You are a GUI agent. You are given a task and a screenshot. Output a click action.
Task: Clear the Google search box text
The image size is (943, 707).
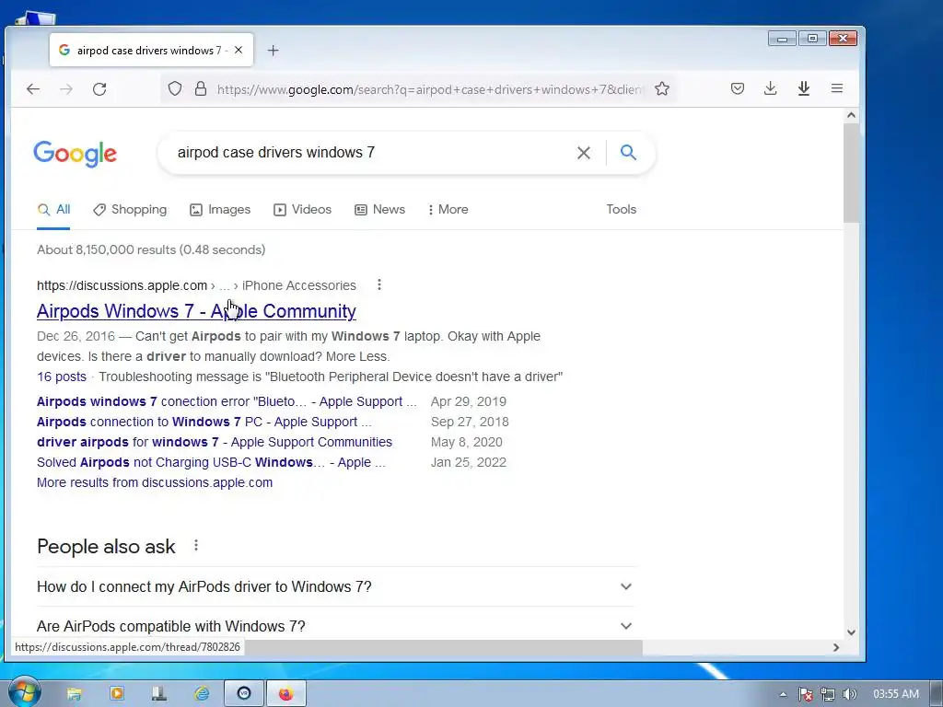(x=583, y=153)
